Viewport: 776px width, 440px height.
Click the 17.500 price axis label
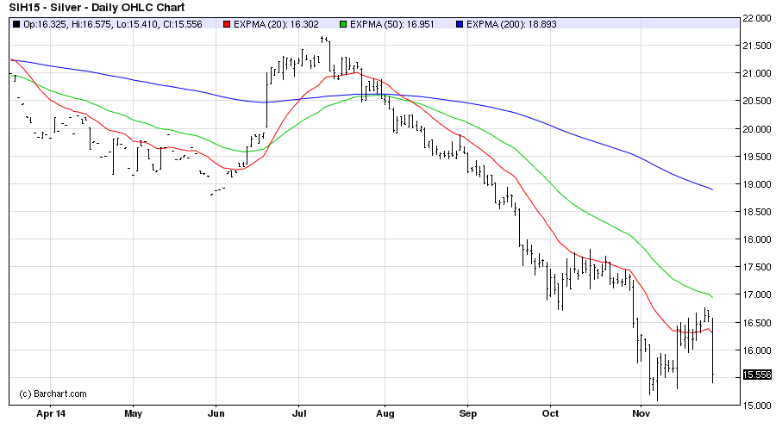pos(757,267)
